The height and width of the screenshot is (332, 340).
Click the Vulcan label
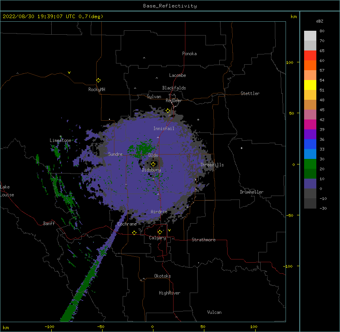pos(214,312)
